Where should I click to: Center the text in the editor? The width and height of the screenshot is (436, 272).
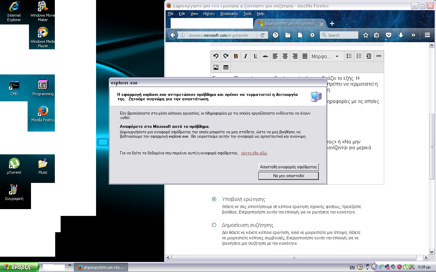point(285,56)
